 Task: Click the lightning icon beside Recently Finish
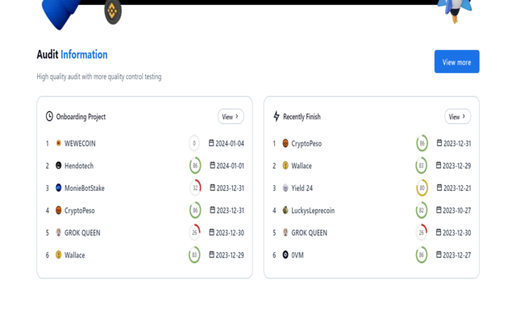(277, 117)
